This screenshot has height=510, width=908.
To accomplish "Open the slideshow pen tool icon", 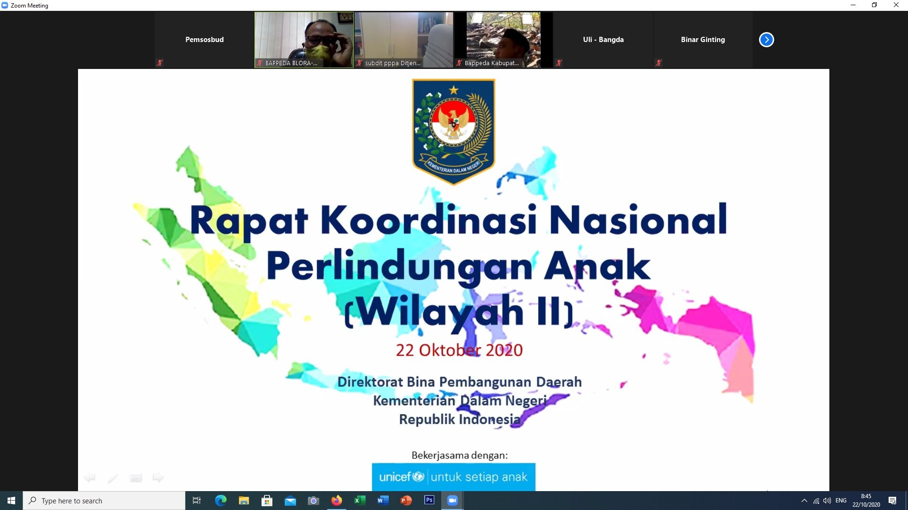I will pyautogui.click(x=113, y=478).
